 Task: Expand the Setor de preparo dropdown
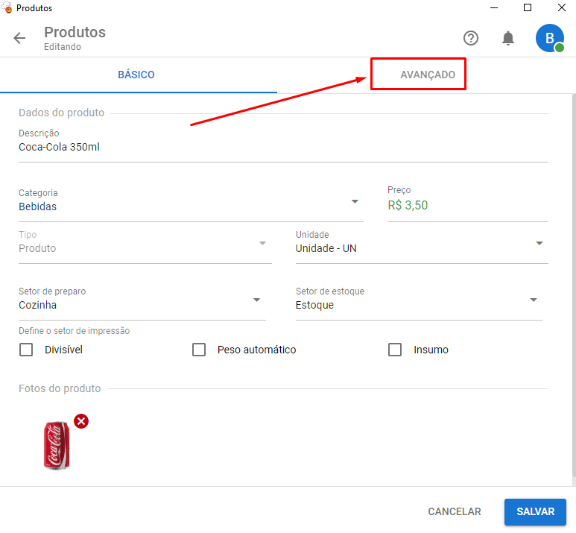coord(256,300)
